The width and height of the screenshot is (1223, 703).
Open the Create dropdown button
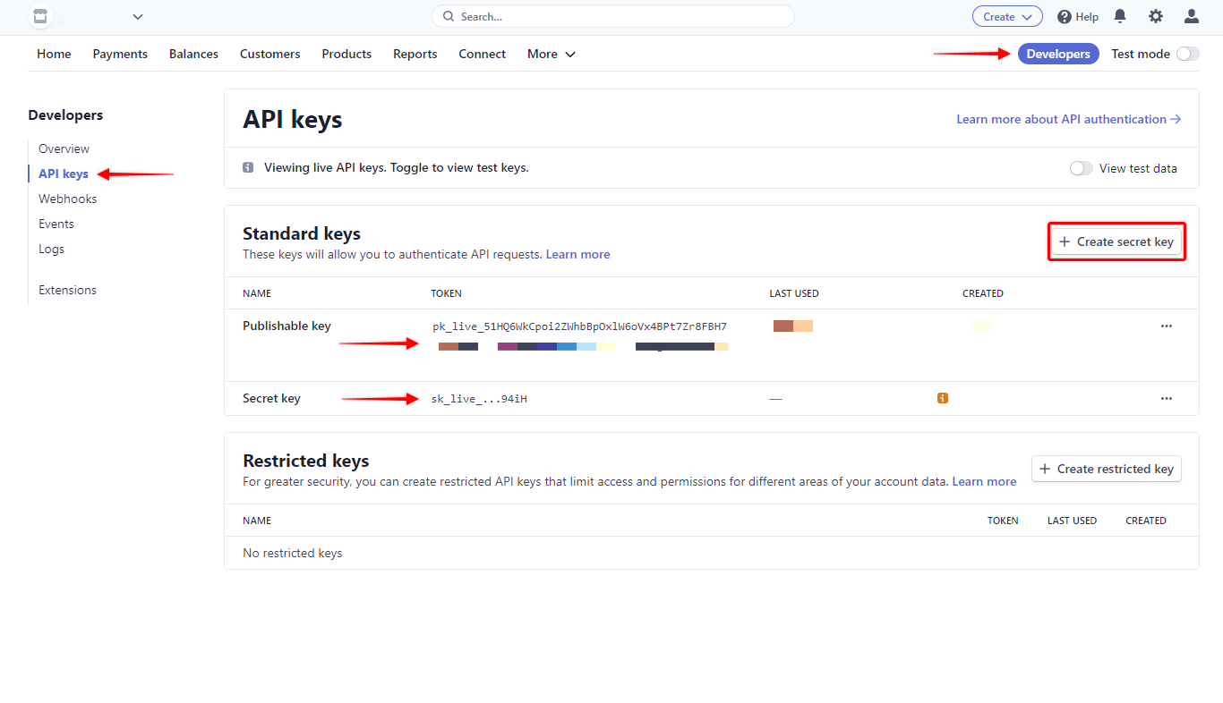click(x=1007, y=16)
